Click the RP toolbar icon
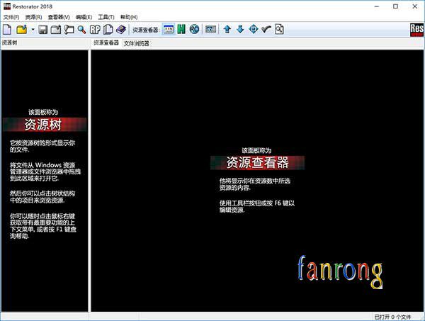The image size is (425, 321). [x=95, y=29]
